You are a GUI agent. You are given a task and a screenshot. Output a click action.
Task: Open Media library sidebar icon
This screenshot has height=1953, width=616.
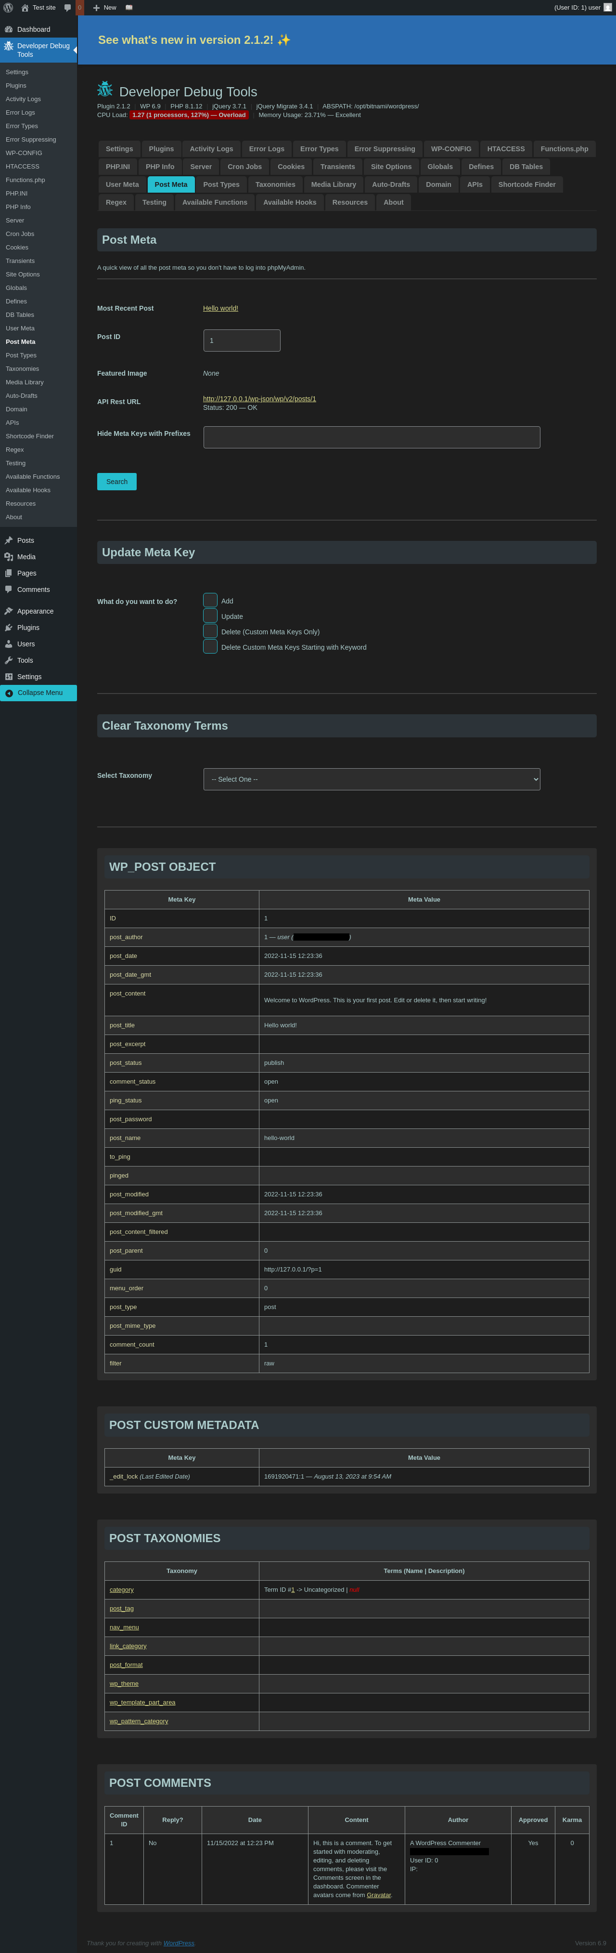9,557
